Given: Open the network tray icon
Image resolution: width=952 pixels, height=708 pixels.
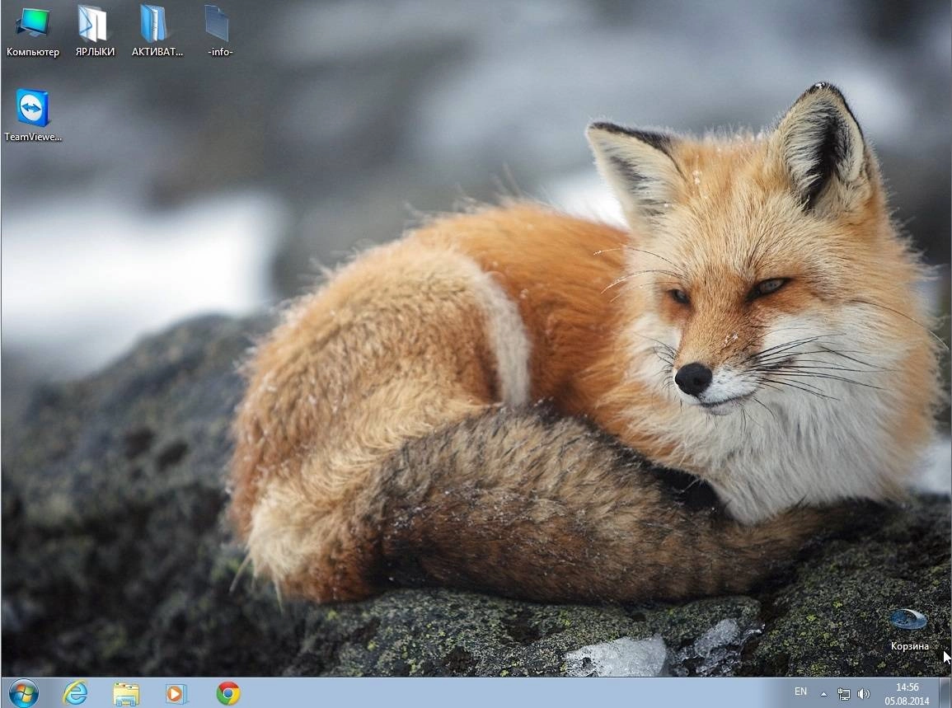Looking at the screenshot, I should pos(844,693).
